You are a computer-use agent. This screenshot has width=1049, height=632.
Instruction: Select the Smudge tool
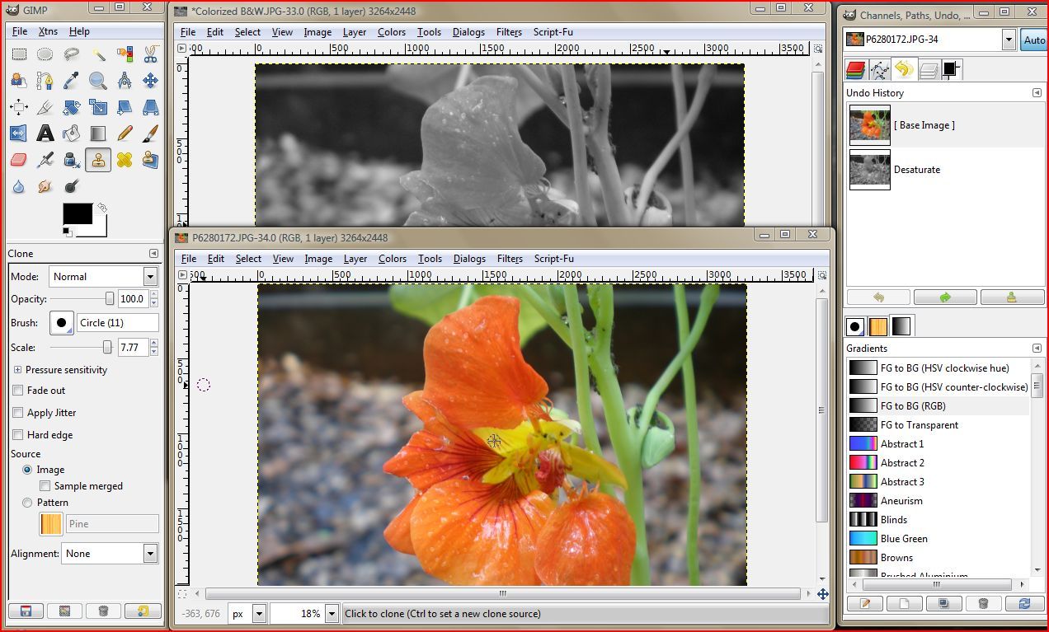click(x=44, y=186)
